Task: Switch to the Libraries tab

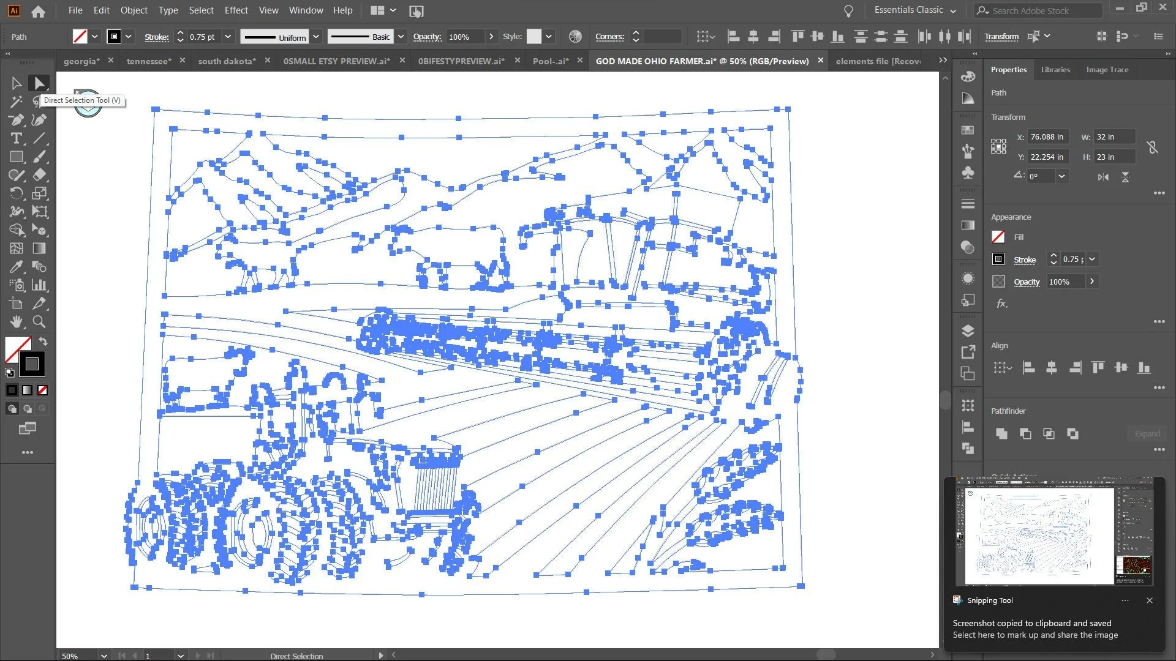Action: click(1055, 70)
